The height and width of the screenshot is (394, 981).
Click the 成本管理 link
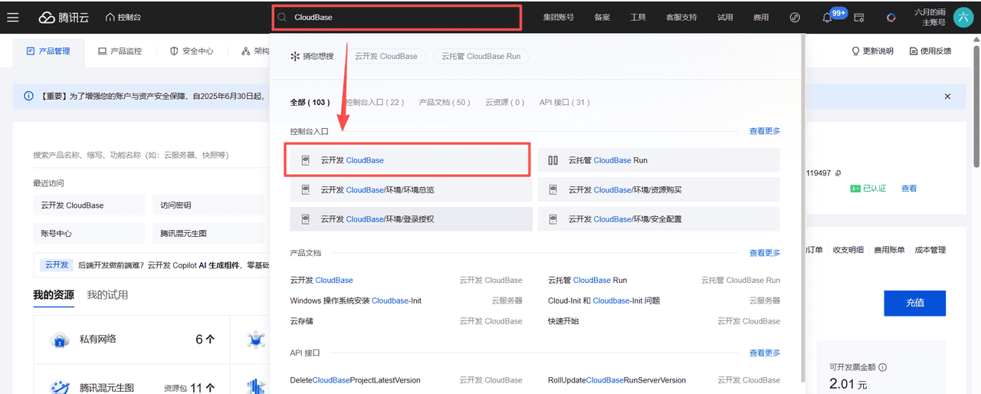930,250
